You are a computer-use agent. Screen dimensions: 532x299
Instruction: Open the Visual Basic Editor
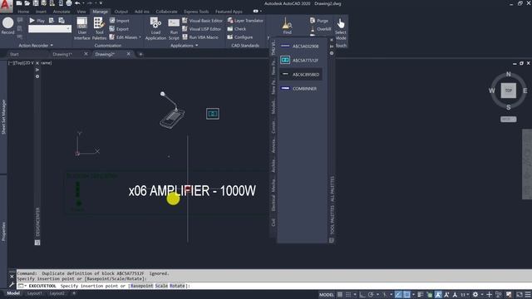[x=203, y=21]
